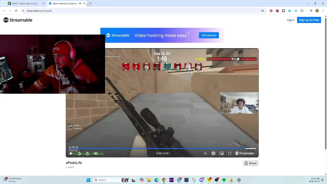Open the taskbar clock and date
This screenshot has height=184, width=327.
[314, 180]
